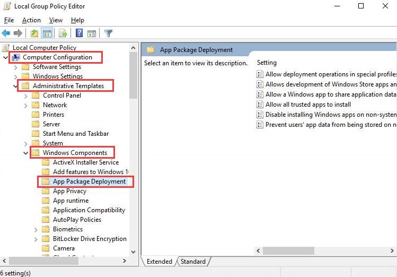The image size is (397, 277).
Task: Click the tree pane scroll down arrow
Action: (133, 252)
